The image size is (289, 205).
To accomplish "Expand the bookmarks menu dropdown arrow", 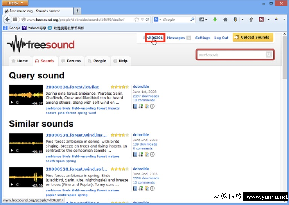I will [207, 19].
